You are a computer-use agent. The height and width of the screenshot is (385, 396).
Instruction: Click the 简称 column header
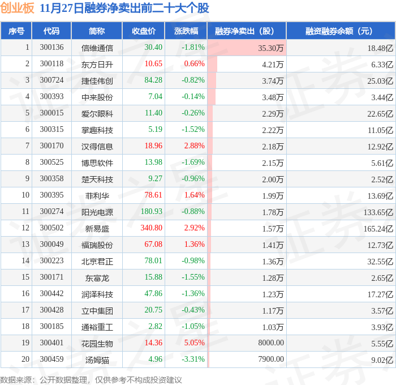(x=97, y=31)
